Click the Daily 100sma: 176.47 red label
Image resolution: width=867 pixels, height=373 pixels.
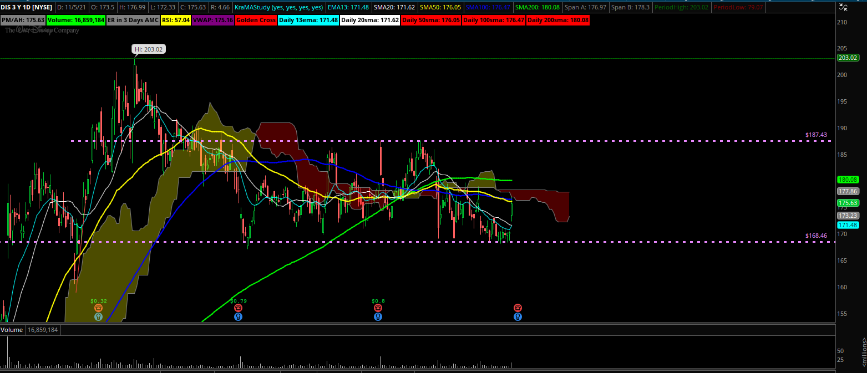click(x=494, y=20)
